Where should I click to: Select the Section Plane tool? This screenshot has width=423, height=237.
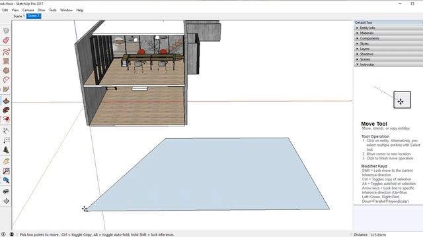tap(6, 201)
